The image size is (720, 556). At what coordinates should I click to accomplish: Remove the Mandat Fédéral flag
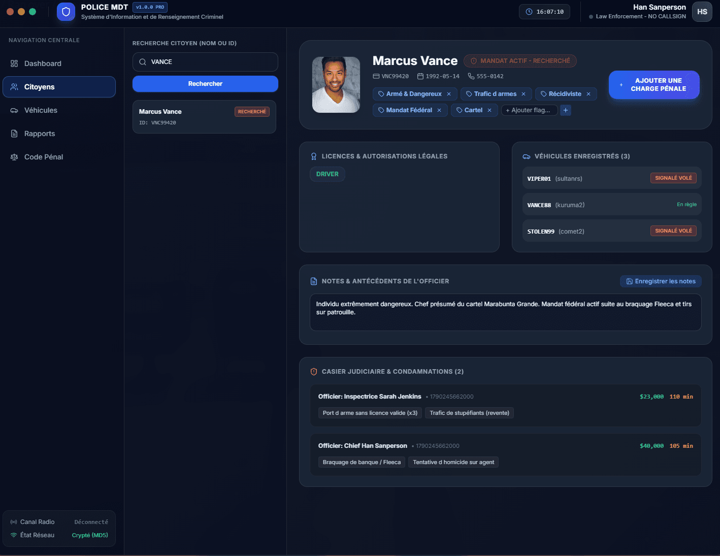[x=439, y=110]
